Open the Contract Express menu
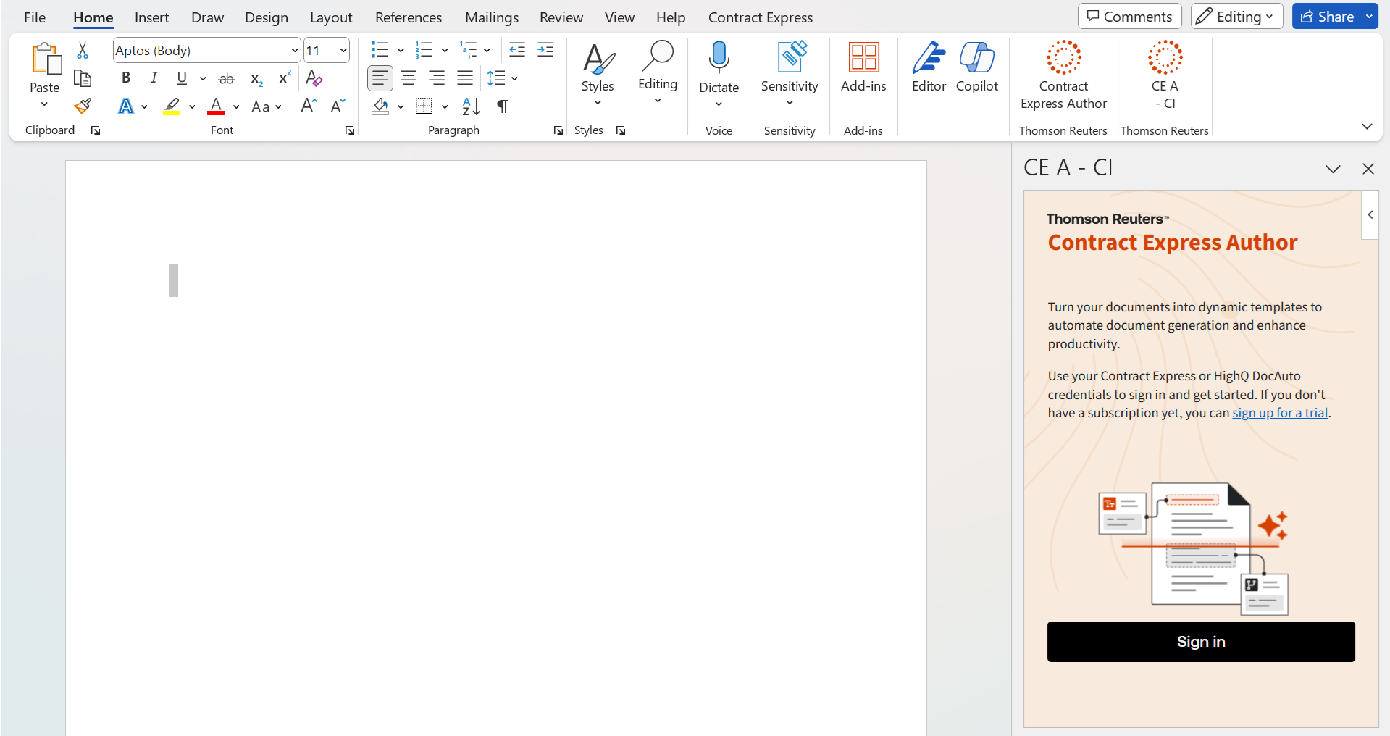 (x=760, y=17)
